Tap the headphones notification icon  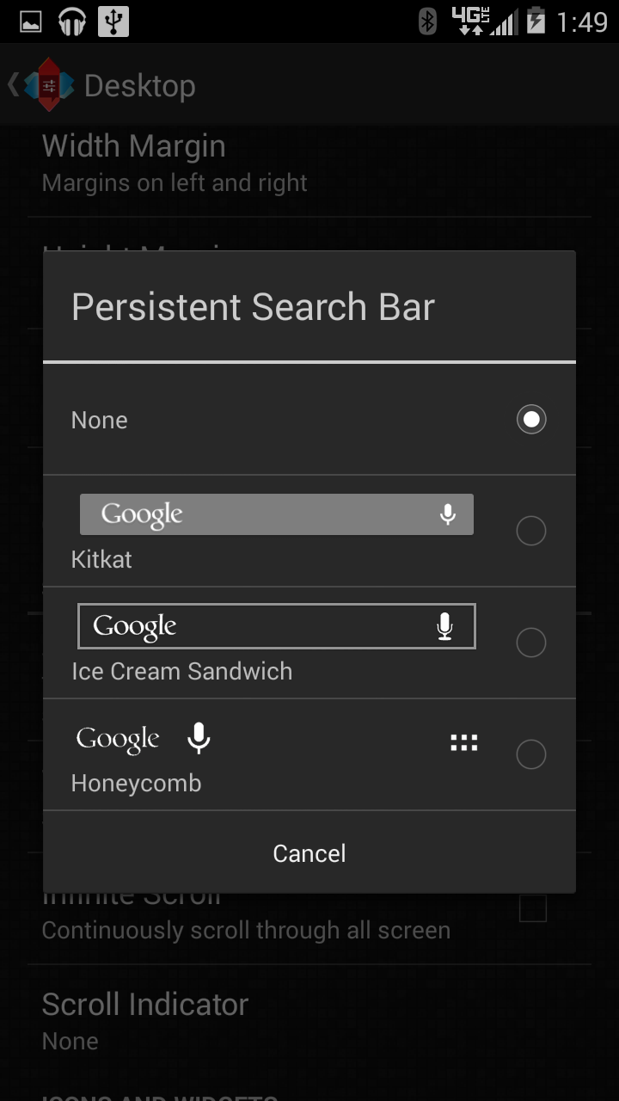(72, 22)
